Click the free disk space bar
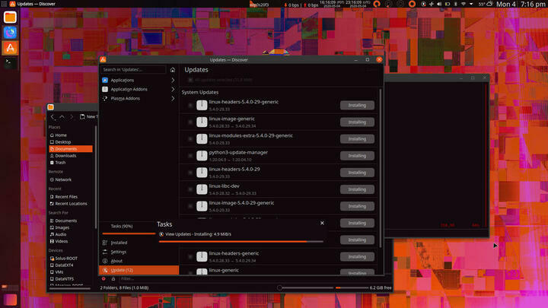548x308 pixels. (x=352, y=287)
